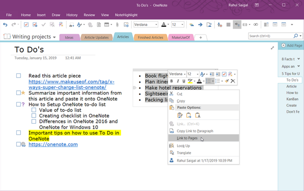Click the delete X in mini toolbar

point(233,81)
